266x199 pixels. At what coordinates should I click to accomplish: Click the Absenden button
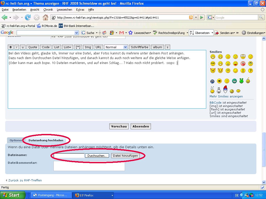click(141, 126)
